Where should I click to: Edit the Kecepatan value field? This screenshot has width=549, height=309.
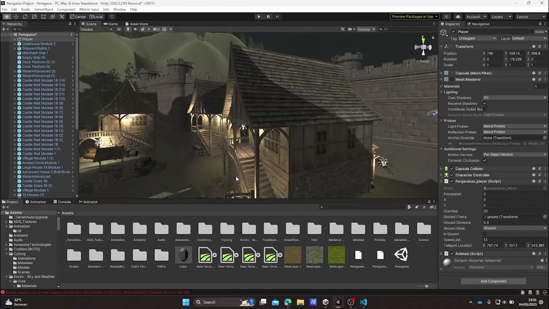click(x=515, y=194)
